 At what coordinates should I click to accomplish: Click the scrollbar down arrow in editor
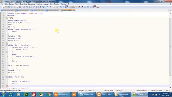click(170, 88)
